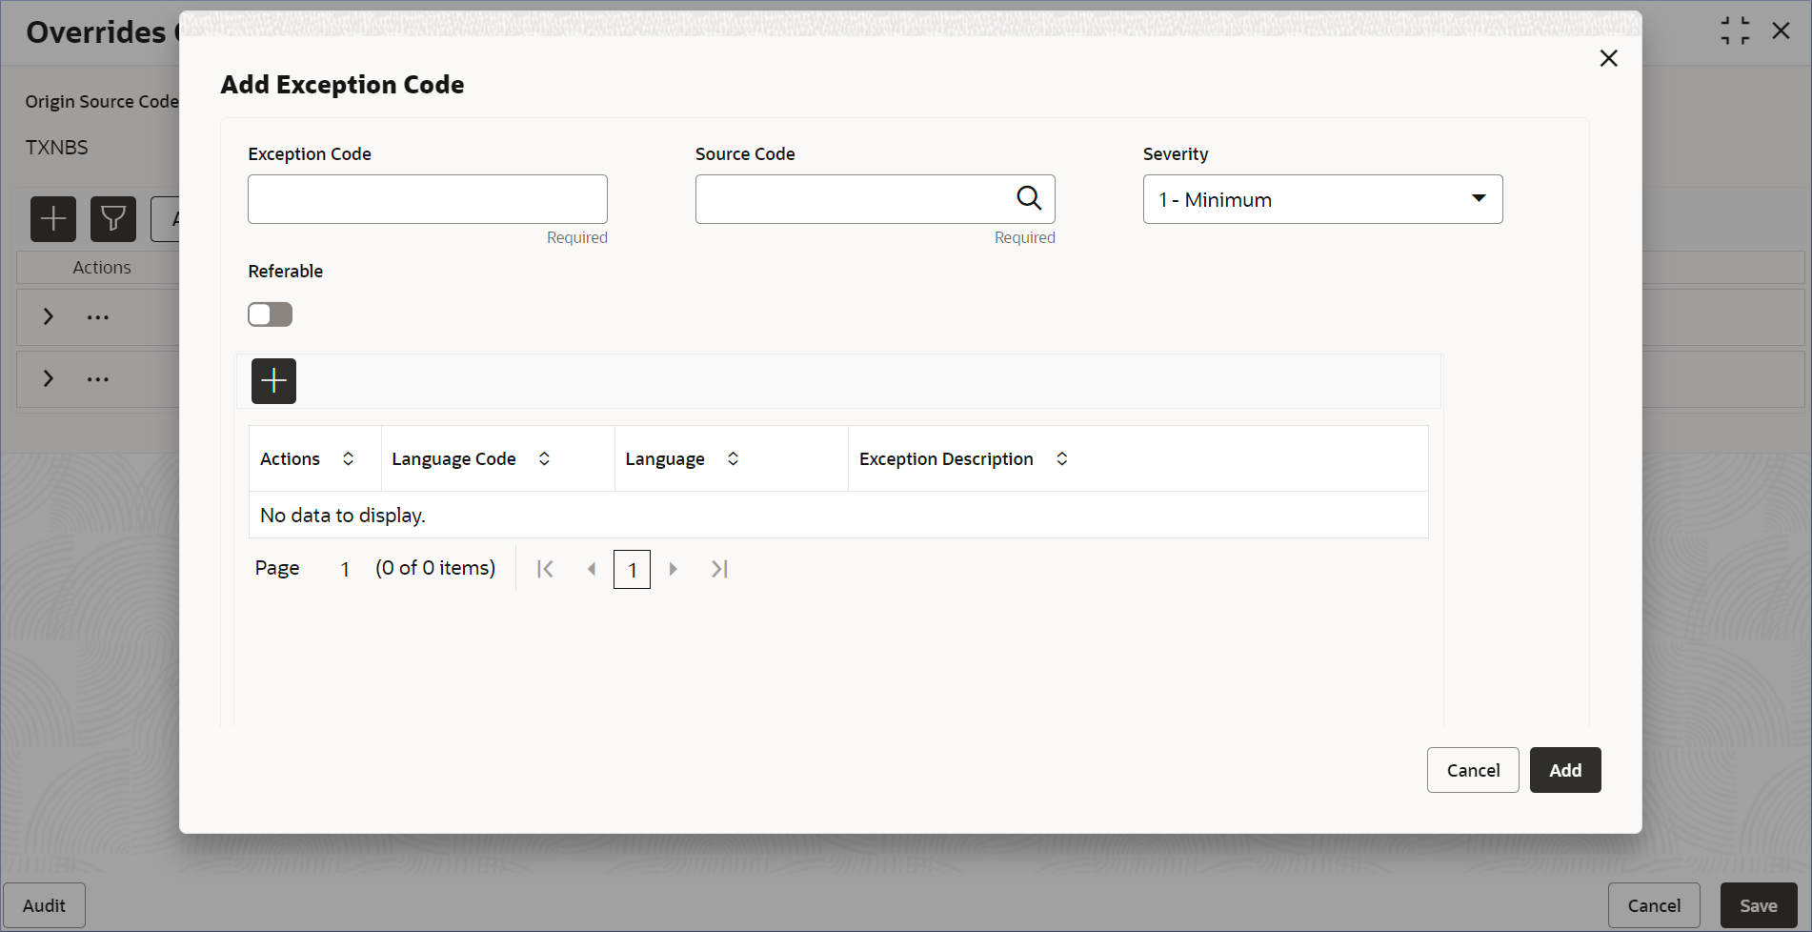Sort by the Language column

click(733, 458)
